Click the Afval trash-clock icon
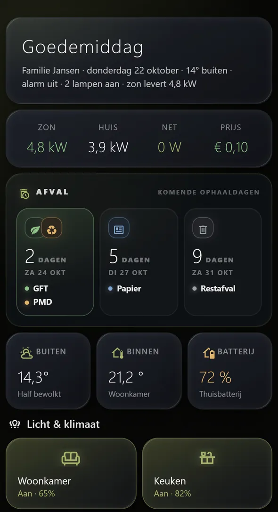Screen dimensions: 278x512 pyautogui.click(x=25, y=193)
